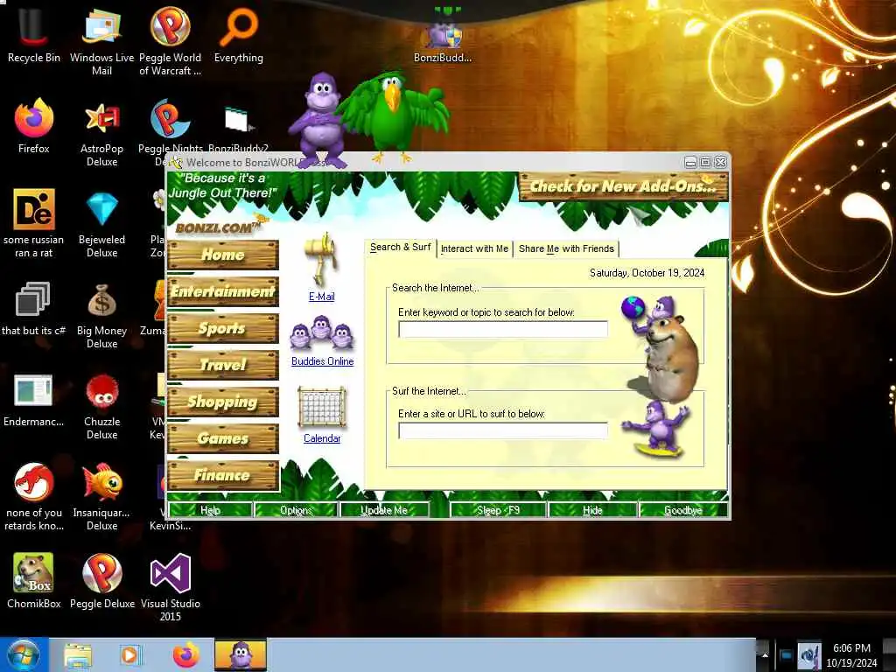Select the Visual Studio 2015 desktop icon

tap(171, 587)
